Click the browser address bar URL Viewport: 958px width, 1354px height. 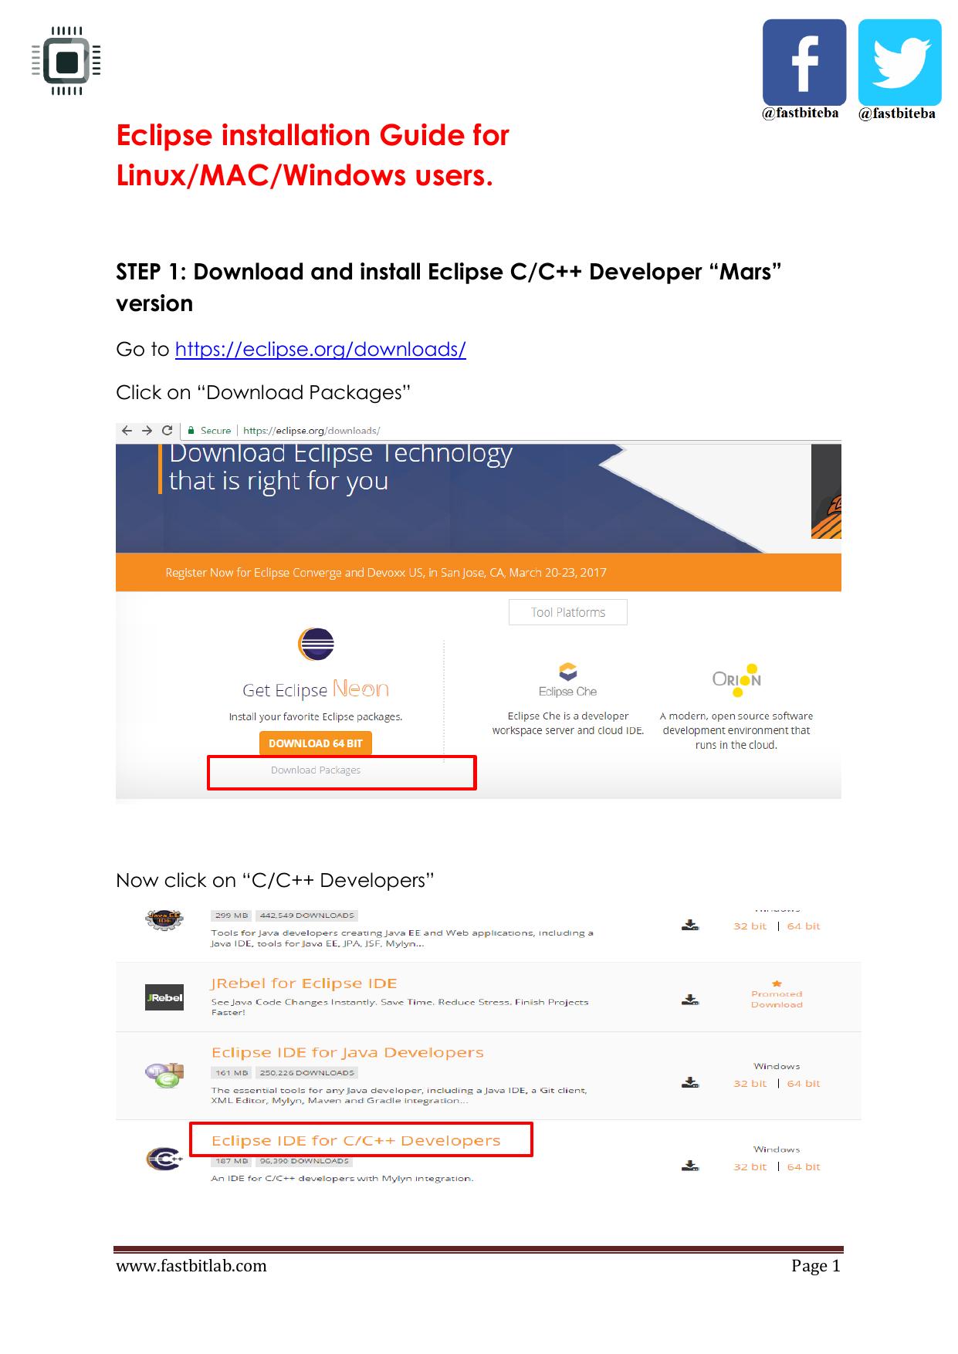[312, 431]
